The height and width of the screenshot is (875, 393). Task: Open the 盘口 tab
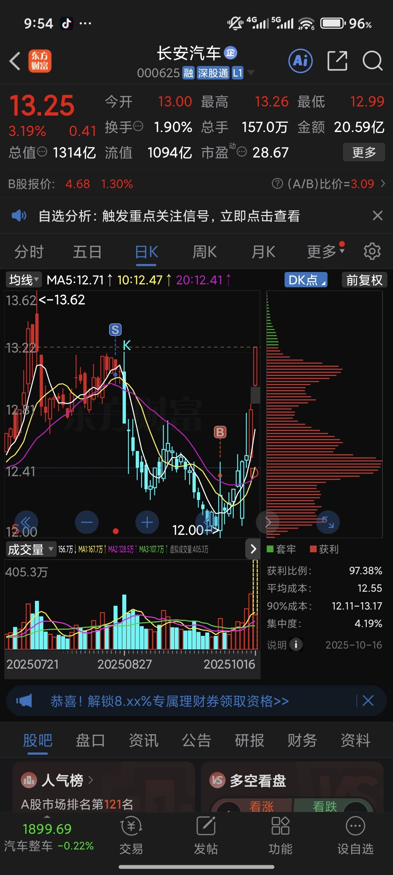tap(91, 740)
